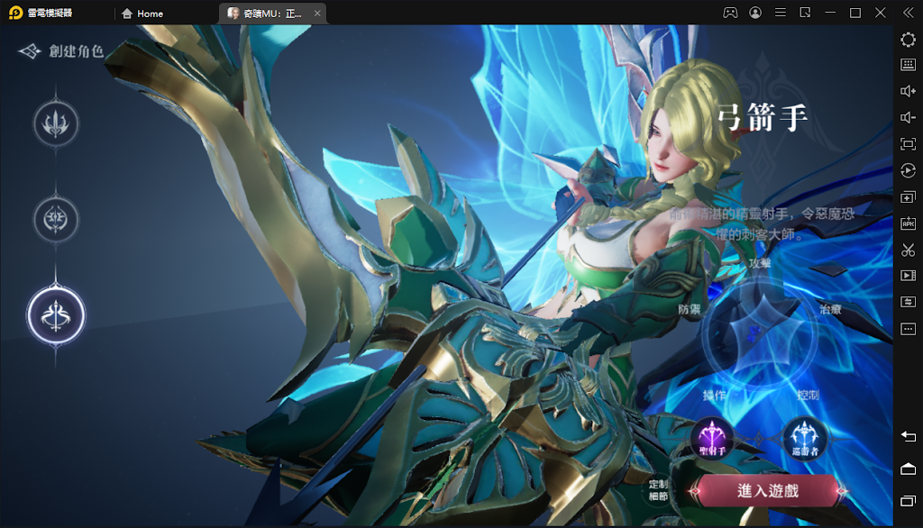Decrease volume using sidebar speaker minus

pos(909,118)
